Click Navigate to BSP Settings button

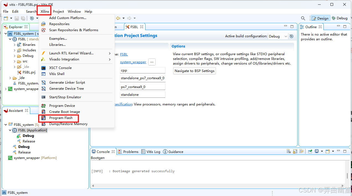[x=195, y=71]
